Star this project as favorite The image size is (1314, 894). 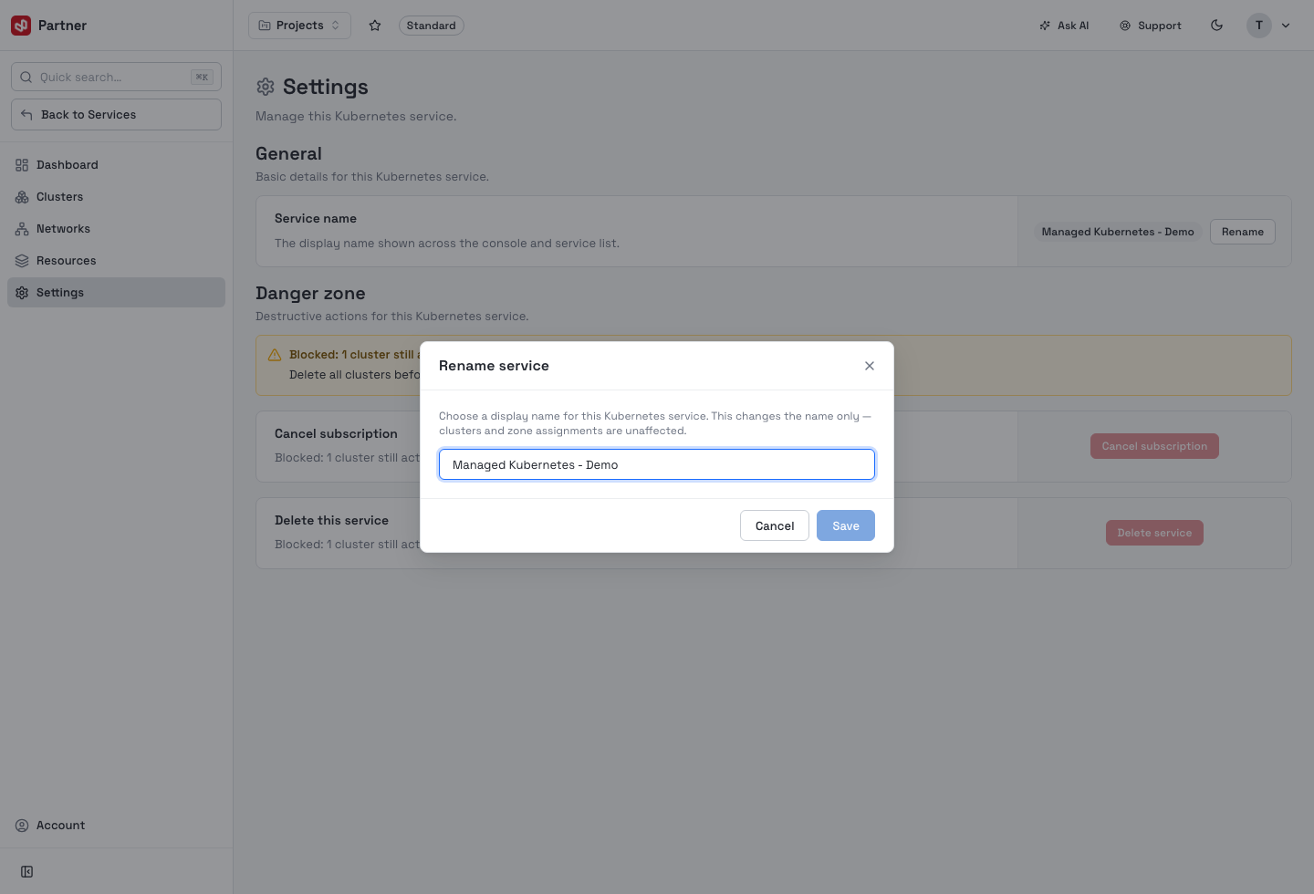point(375,26)
